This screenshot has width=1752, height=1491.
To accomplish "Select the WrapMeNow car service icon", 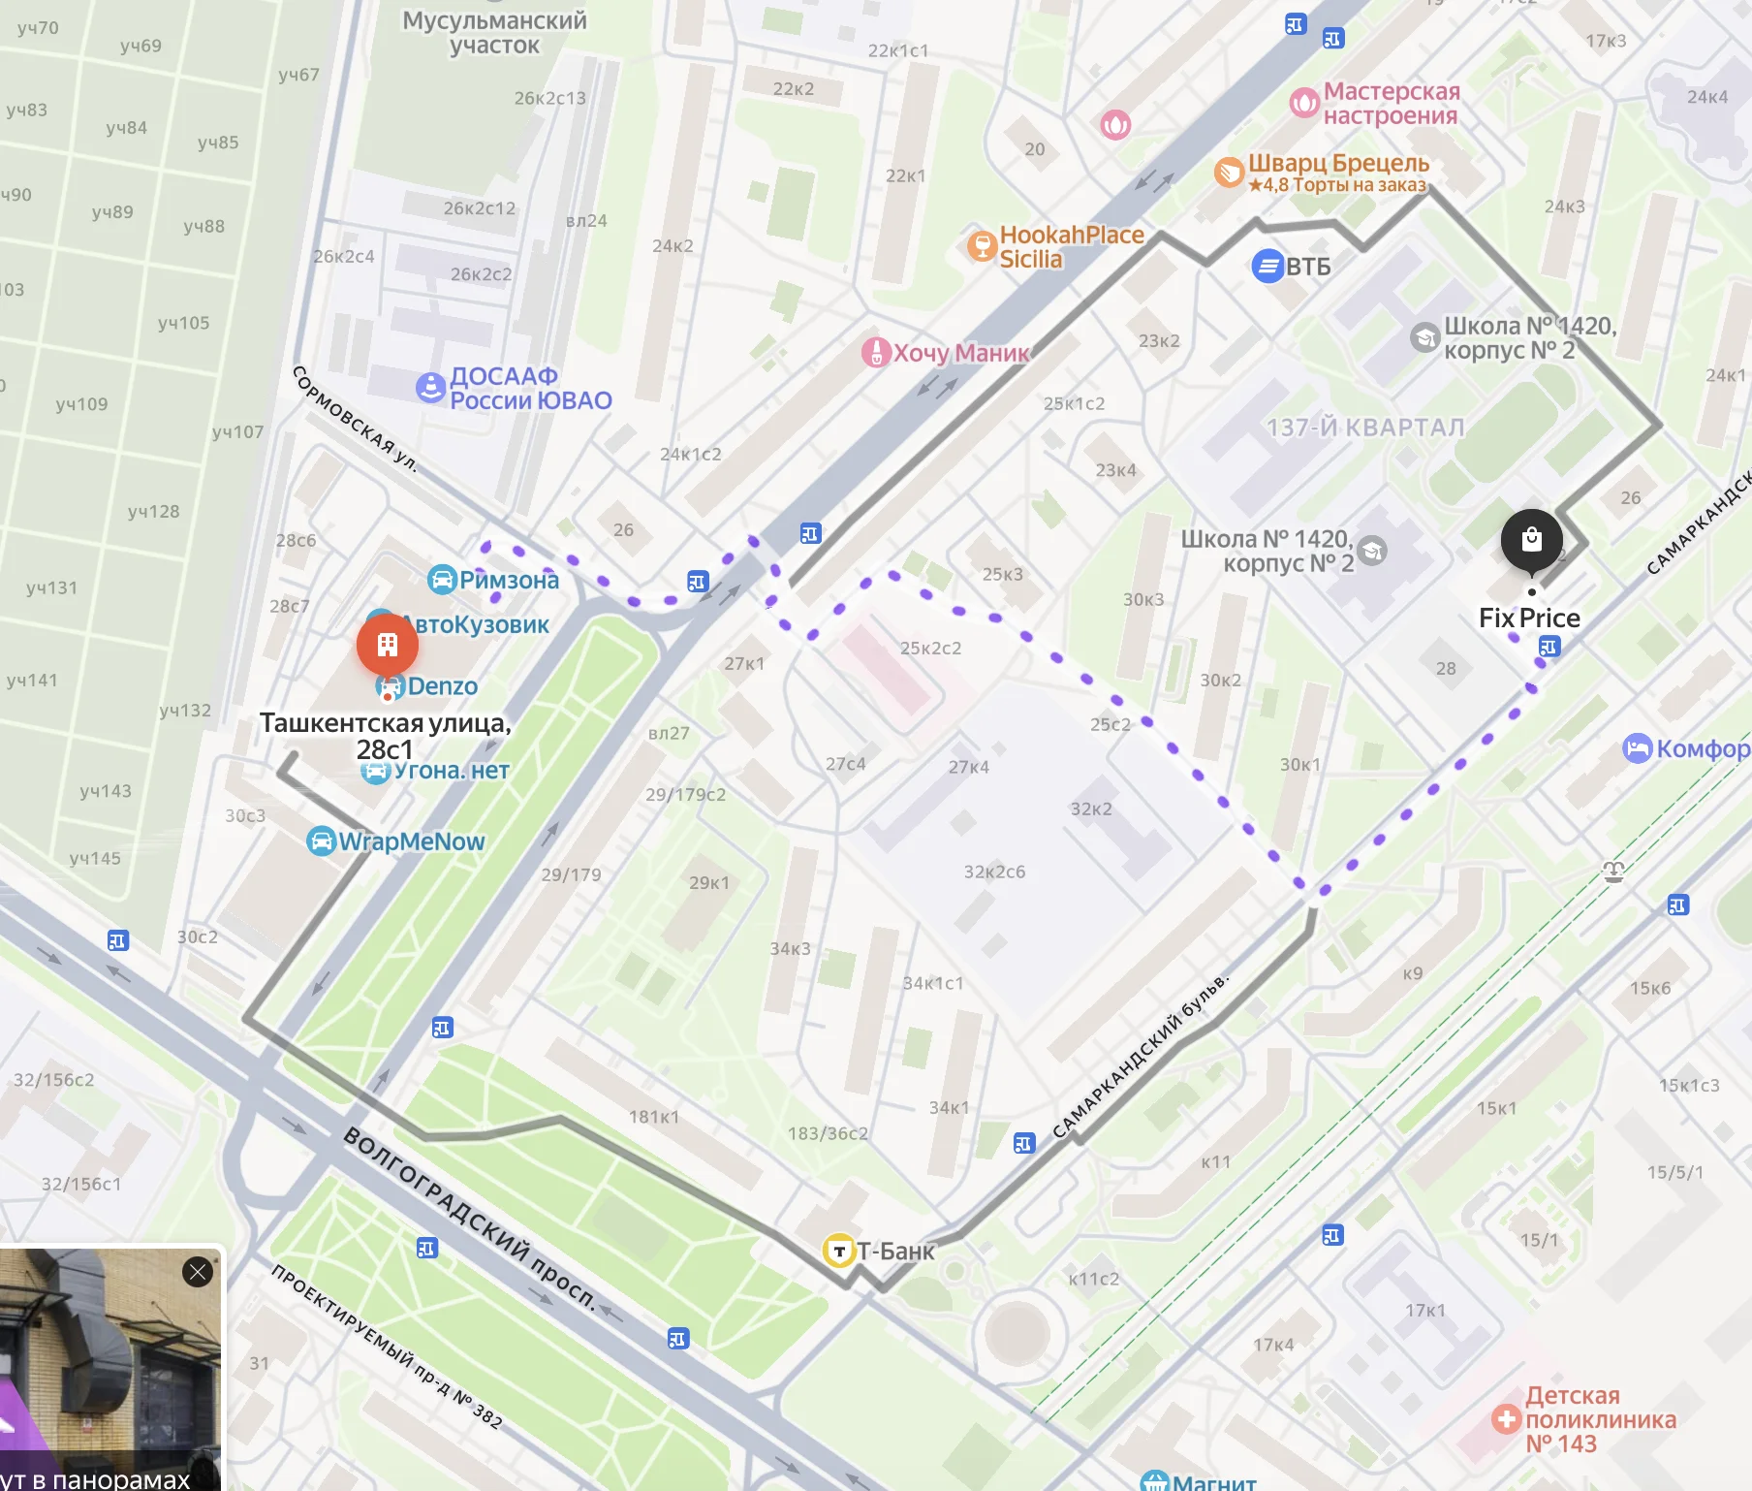I will 321,841.
